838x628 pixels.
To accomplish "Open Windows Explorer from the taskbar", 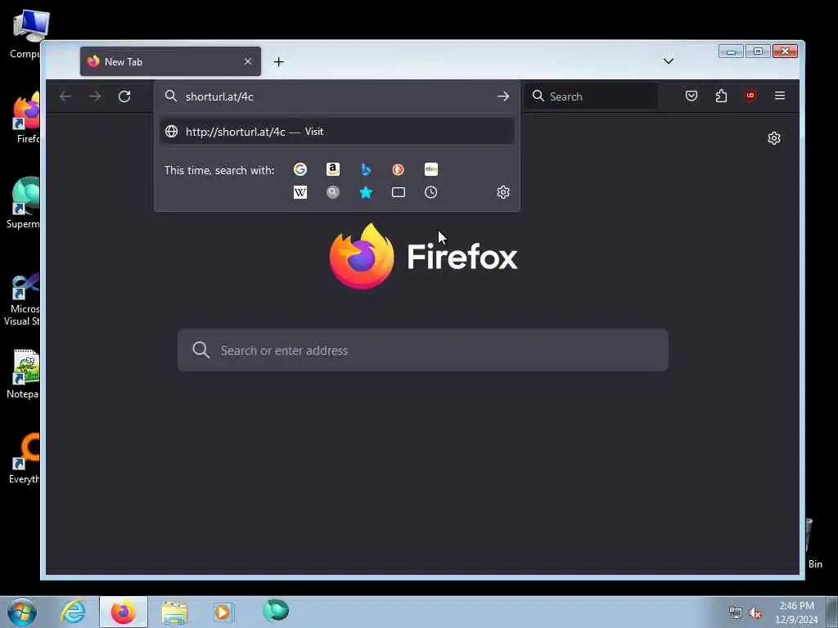I will [x=174, y=612].
